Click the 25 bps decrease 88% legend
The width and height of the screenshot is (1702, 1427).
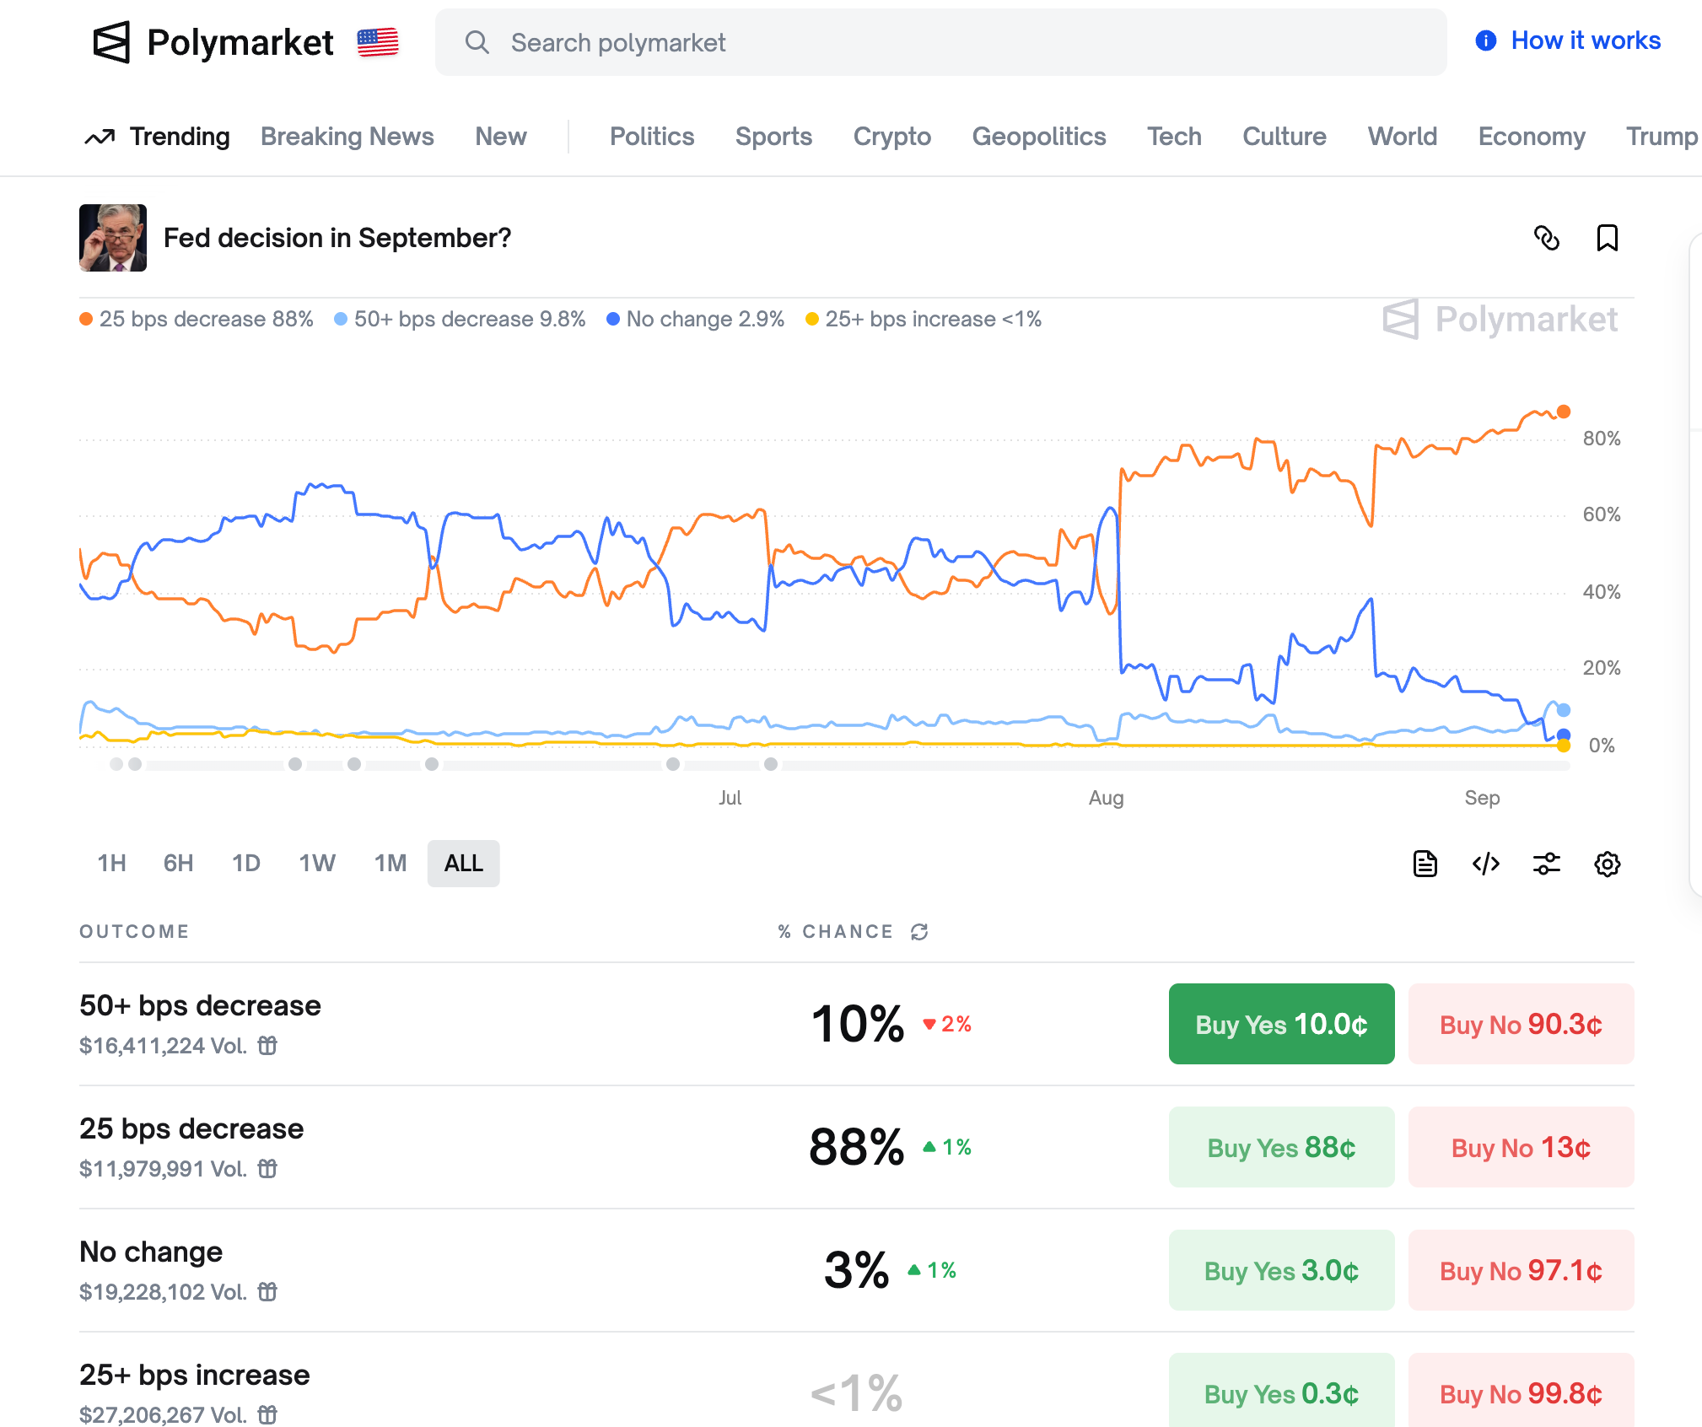point(197,319)
